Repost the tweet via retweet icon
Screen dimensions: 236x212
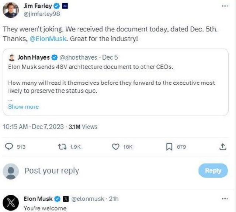63,146
